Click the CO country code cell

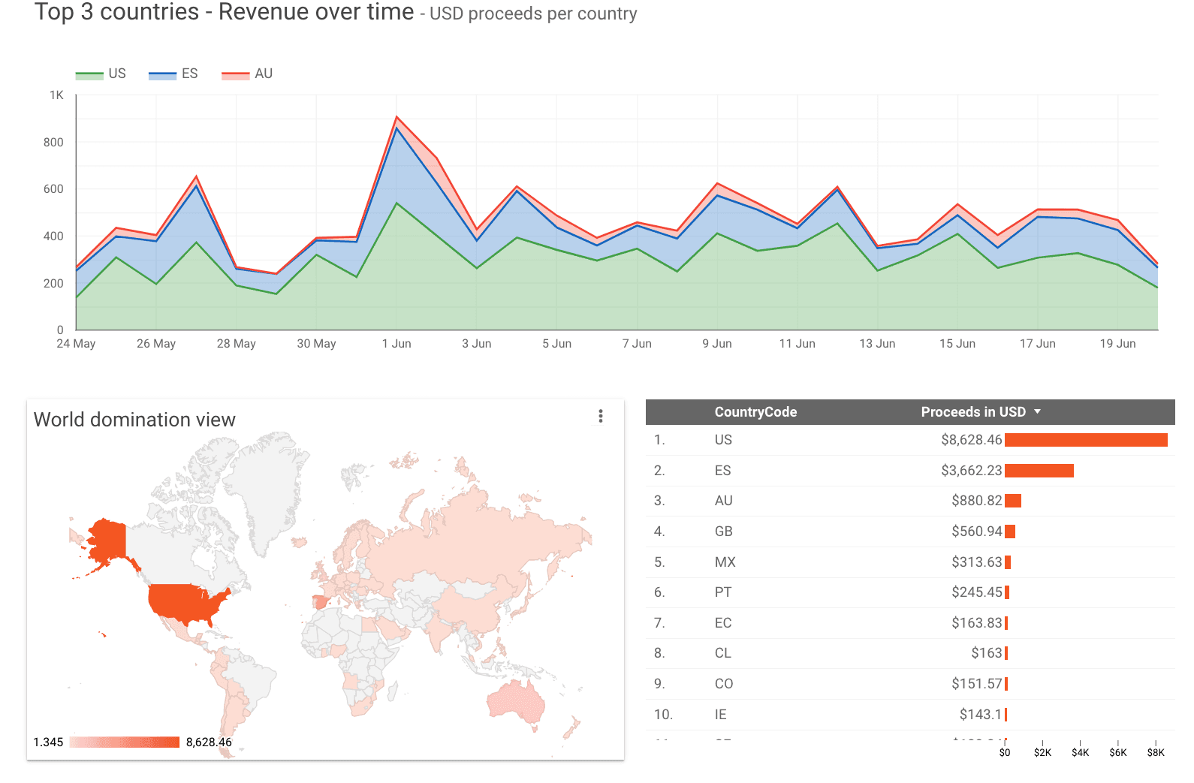click(723, 684)
